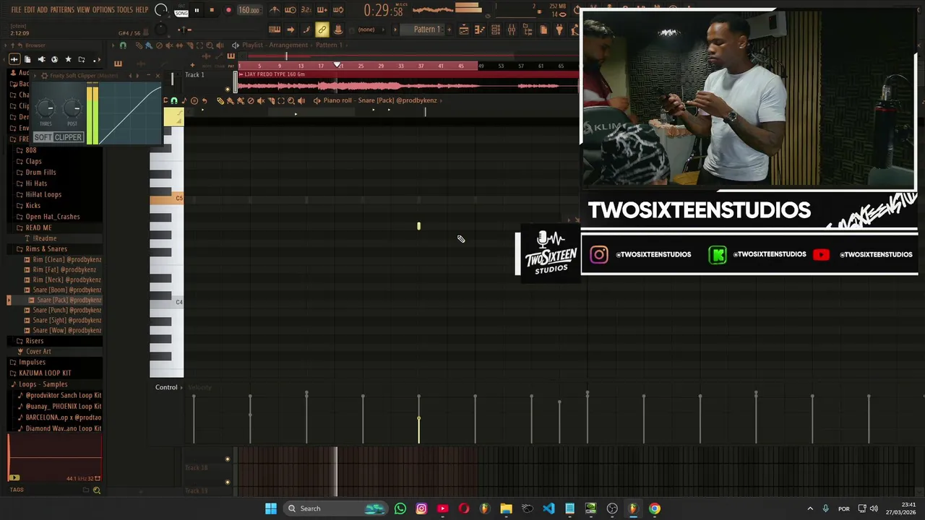Select the Diamond Wav loop kit entry
This screenshot has width=925, height=520.
click(x=59, y=428)
